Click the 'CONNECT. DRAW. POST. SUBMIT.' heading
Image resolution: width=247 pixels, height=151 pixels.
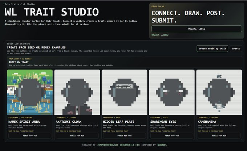tap(188, 17)
